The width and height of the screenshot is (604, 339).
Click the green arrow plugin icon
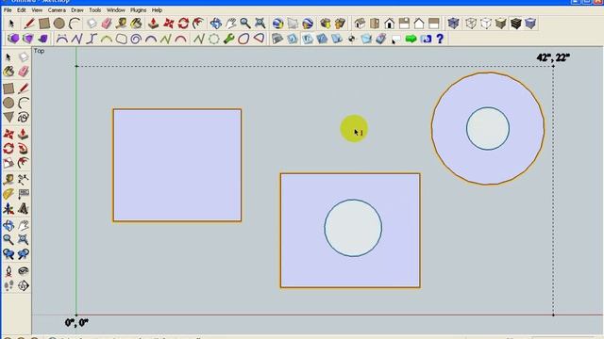point(411,39)
